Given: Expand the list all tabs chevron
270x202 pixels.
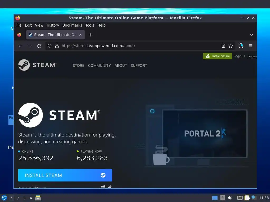Looking at the screenshot, I should click(x=251, y=35).
